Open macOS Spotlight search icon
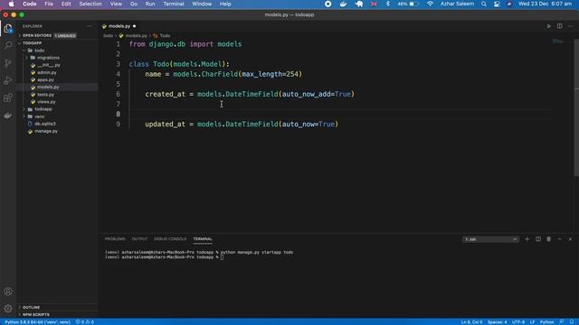 click(x=484, y=4)
